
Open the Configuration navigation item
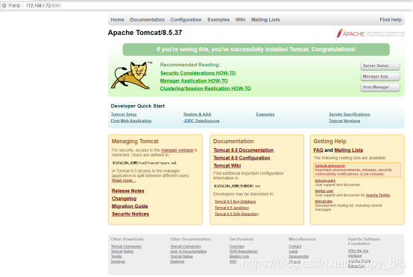tap(186, 19)
